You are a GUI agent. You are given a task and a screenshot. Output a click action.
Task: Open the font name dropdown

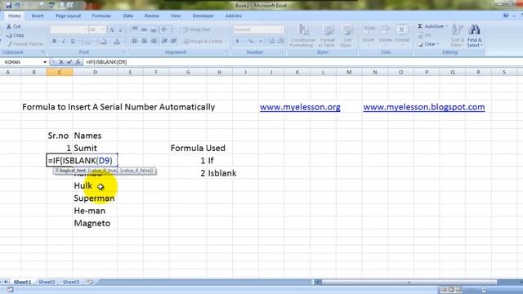pos(86,29)
